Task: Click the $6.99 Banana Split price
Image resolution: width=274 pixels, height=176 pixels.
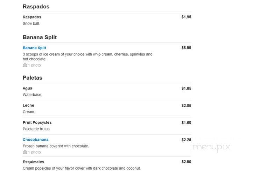Action: click(186, 48)
